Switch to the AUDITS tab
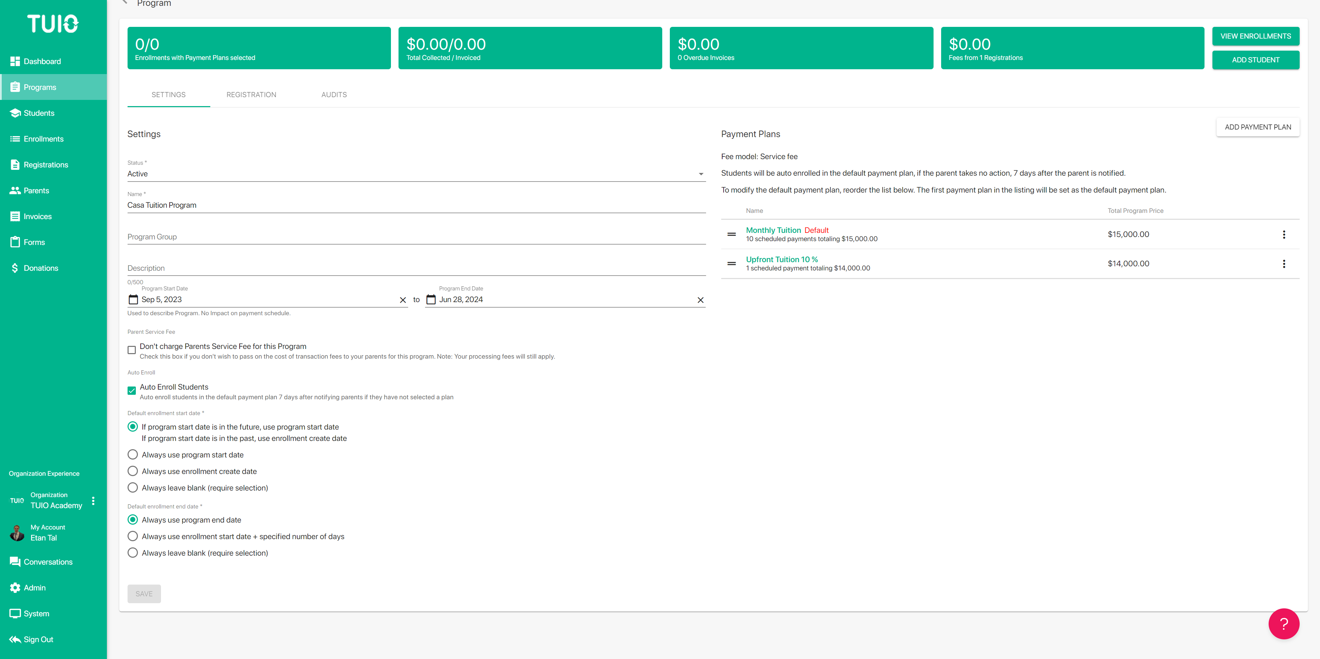1320x659 pixels. tap(334, 95)
